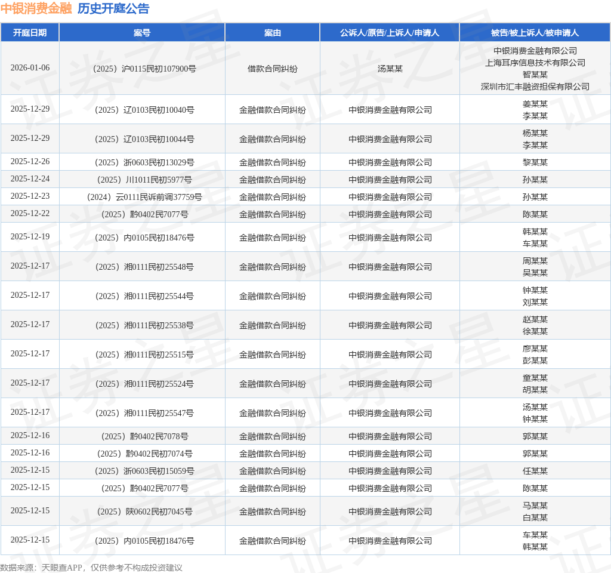This screenshot has width=611, height=573.
Task: Click the 案号 column header
Action: coord(142,33)
